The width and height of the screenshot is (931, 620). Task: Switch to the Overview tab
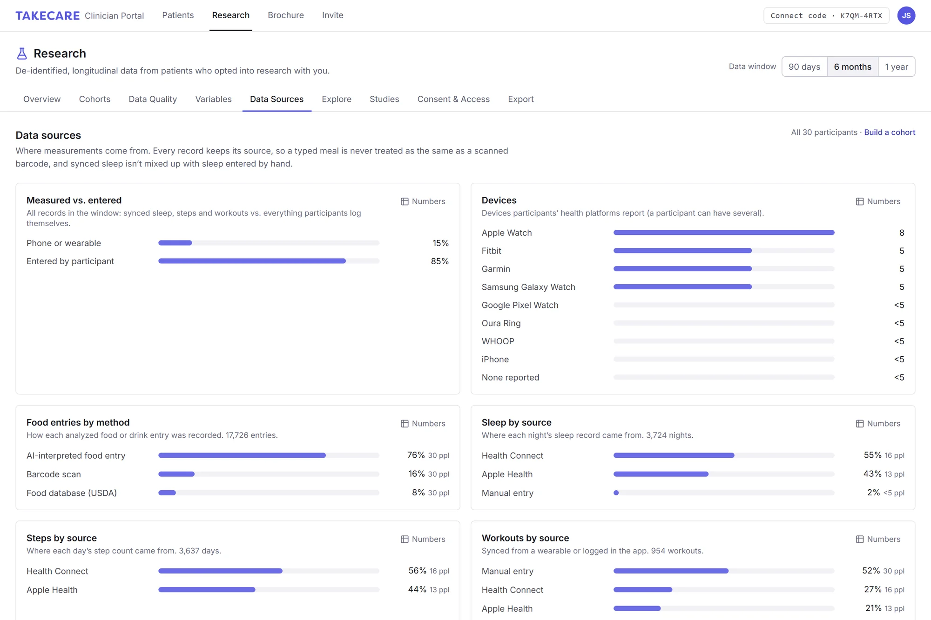(x=42, y=99)
